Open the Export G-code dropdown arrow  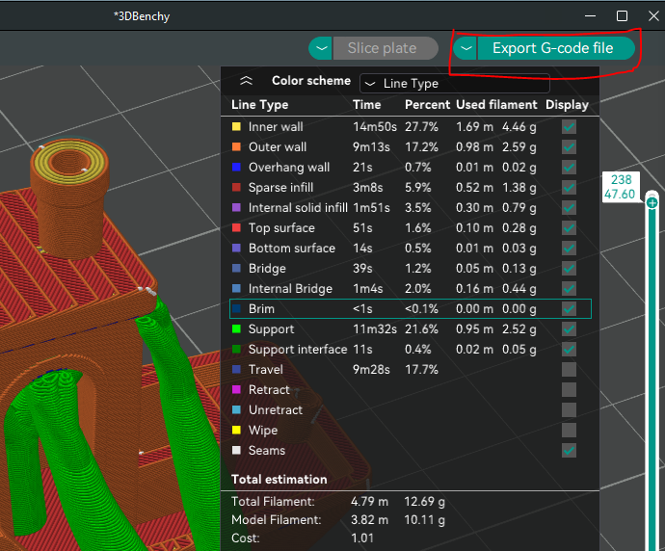click(x=465, y=48)
